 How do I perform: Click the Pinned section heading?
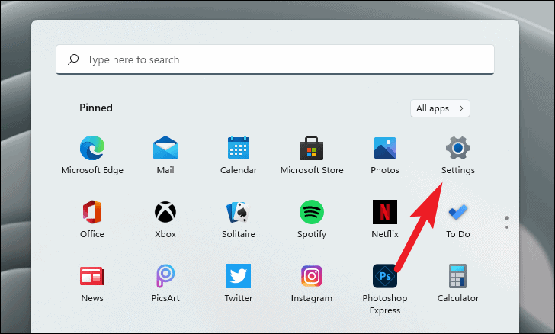click(x=96, y=108)
